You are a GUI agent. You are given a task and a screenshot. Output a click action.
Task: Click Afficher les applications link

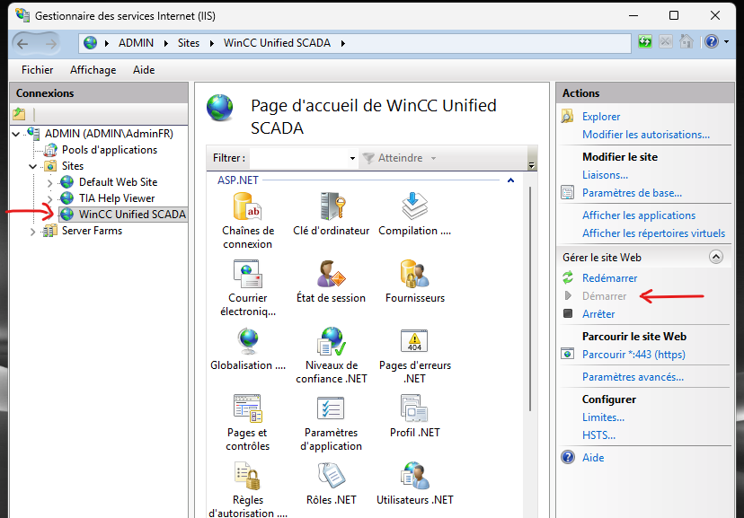639,215
